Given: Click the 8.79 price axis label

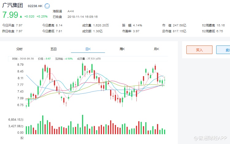Looking at the screenshot, I should click(21, 64).
